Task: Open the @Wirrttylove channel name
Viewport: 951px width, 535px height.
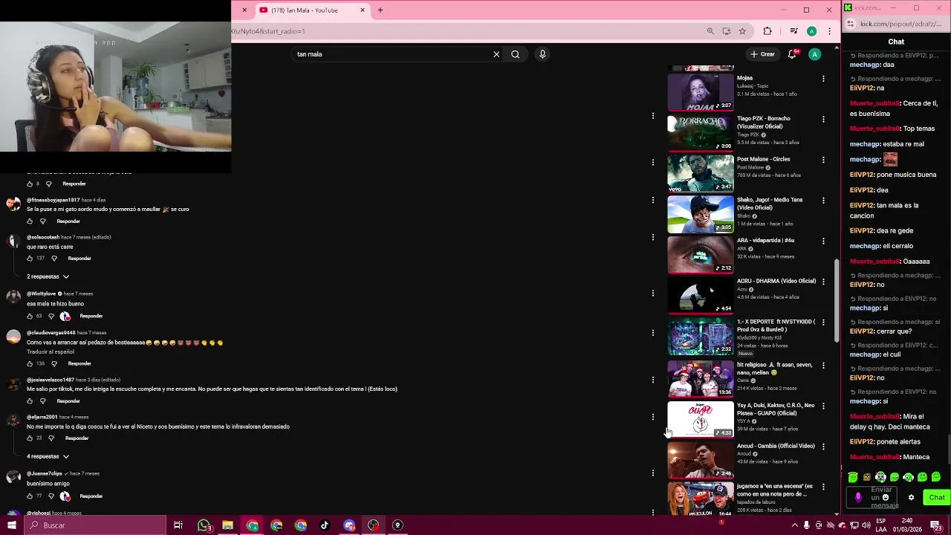Action: 42,294
